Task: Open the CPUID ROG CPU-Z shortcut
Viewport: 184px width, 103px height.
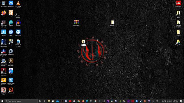Action: tap(3, 91)
